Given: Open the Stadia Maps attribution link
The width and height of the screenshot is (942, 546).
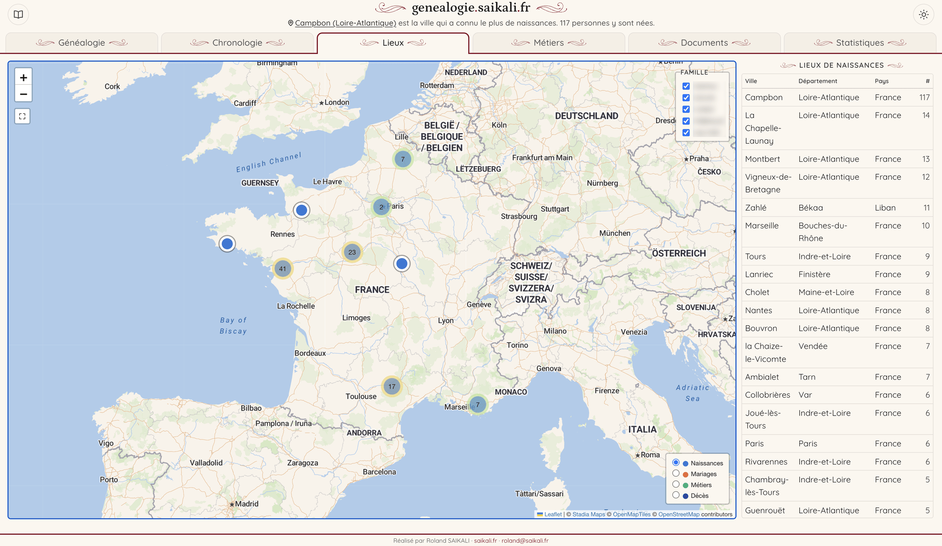Looking at the screenshot, I should click(x=589, y=514).
